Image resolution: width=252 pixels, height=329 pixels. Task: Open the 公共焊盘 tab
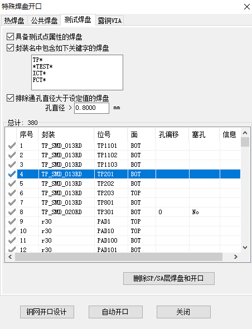[x=44, y=21]
